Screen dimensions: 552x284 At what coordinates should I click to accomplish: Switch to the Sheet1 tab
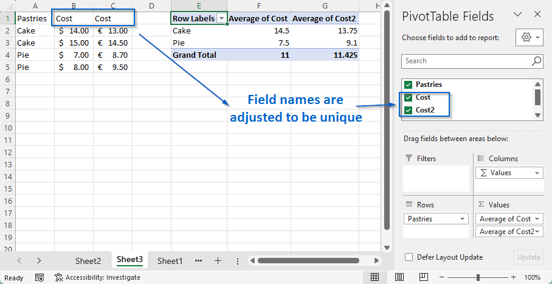tap(170, 261)
